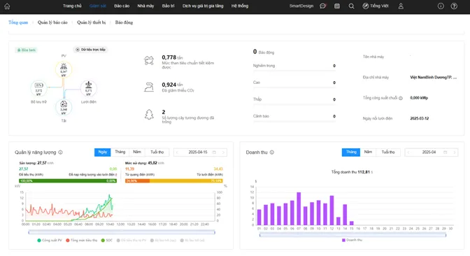Select Tháng in revenue period
This screenshot has height=256, width=470.
[351, 152]
